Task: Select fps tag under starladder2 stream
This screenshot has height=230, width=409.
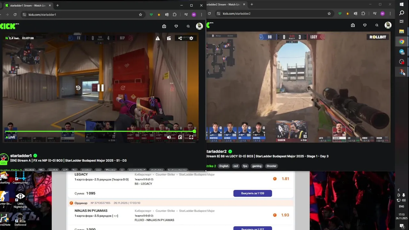Action: (x=245, y=166)
